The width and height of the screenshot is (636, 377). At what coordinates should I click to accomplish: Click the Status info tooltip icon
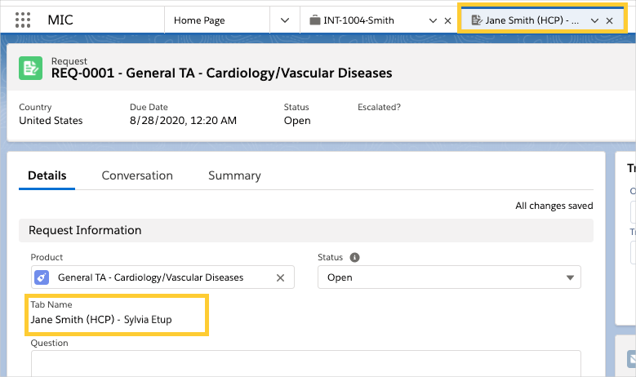click(x=354, y=257)
